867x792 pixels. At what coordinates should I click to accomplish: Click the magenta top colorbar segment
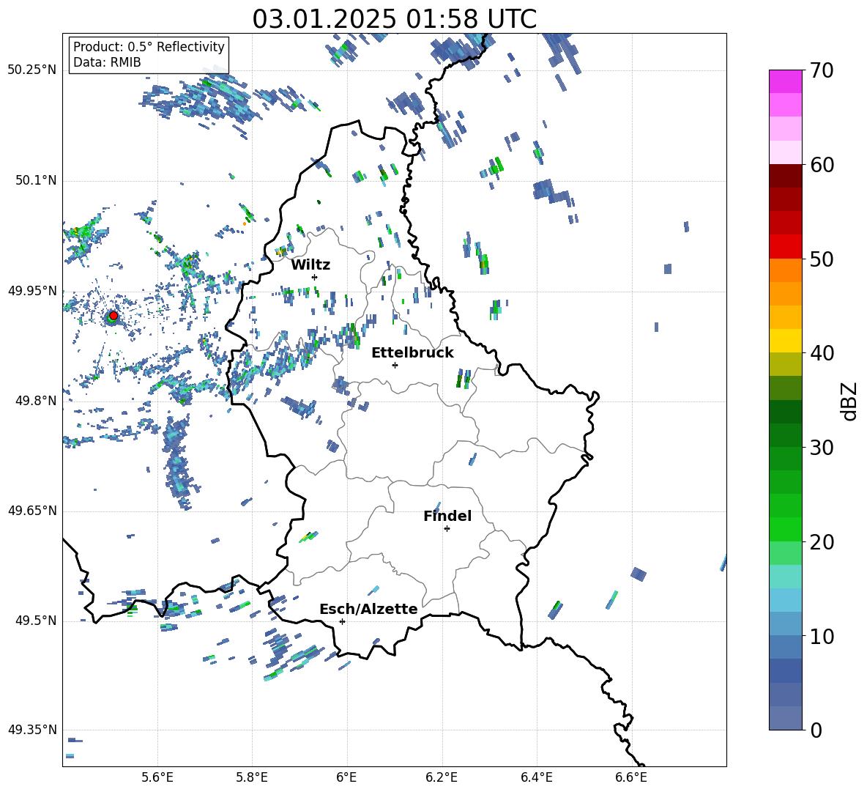[785, 81]
